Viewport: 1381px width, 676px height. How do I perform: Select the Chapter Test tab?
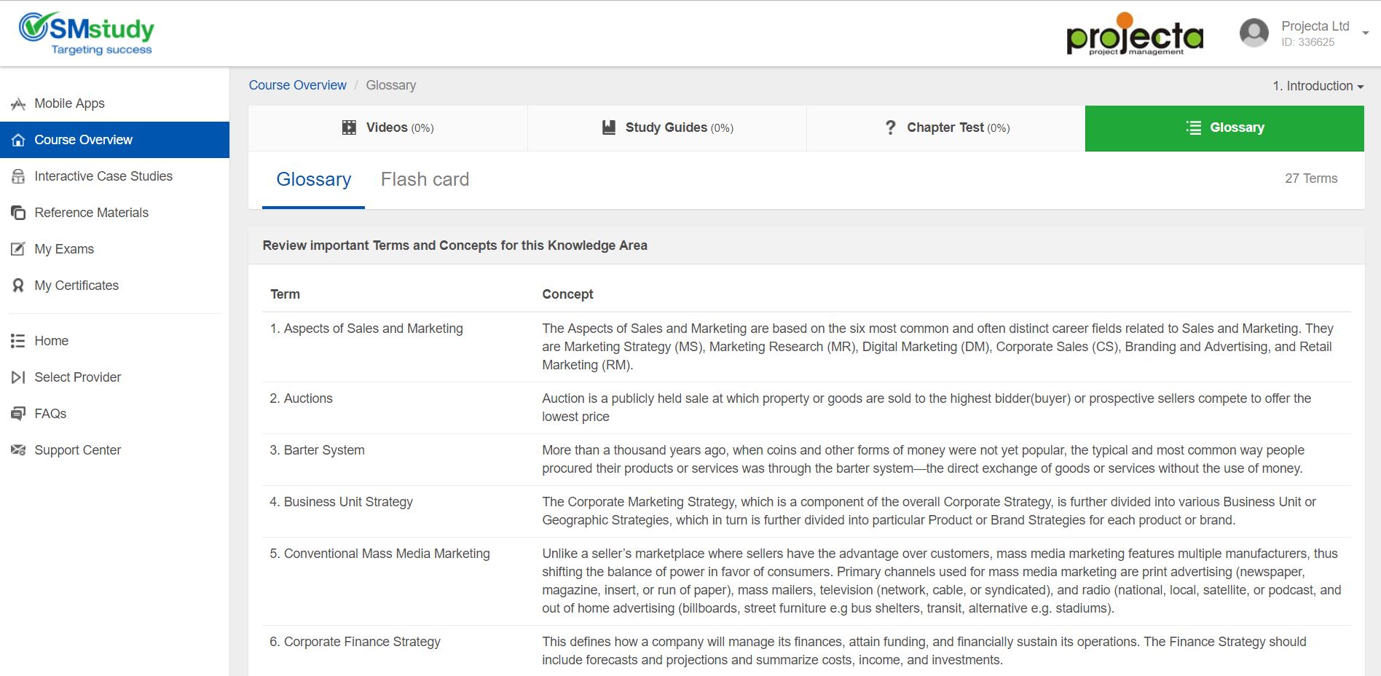click(x=946, y=128)
